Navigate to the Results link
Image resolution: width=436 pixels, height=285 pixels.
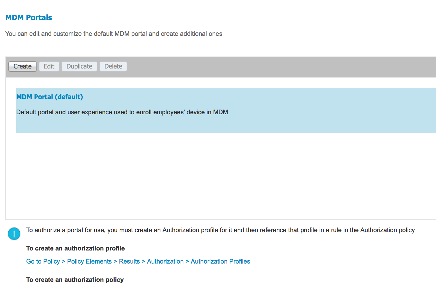[129, 261]
